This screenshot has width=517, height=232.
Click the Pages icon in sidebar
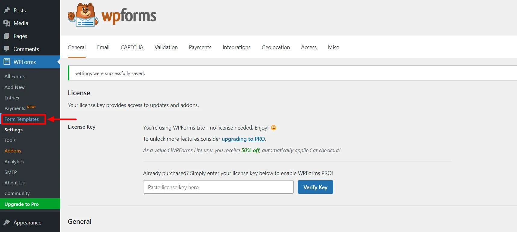[x=7, y=36]
